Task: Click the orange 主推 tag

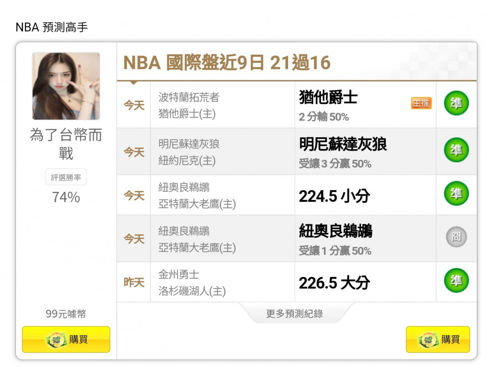Action: coord(421,103)
